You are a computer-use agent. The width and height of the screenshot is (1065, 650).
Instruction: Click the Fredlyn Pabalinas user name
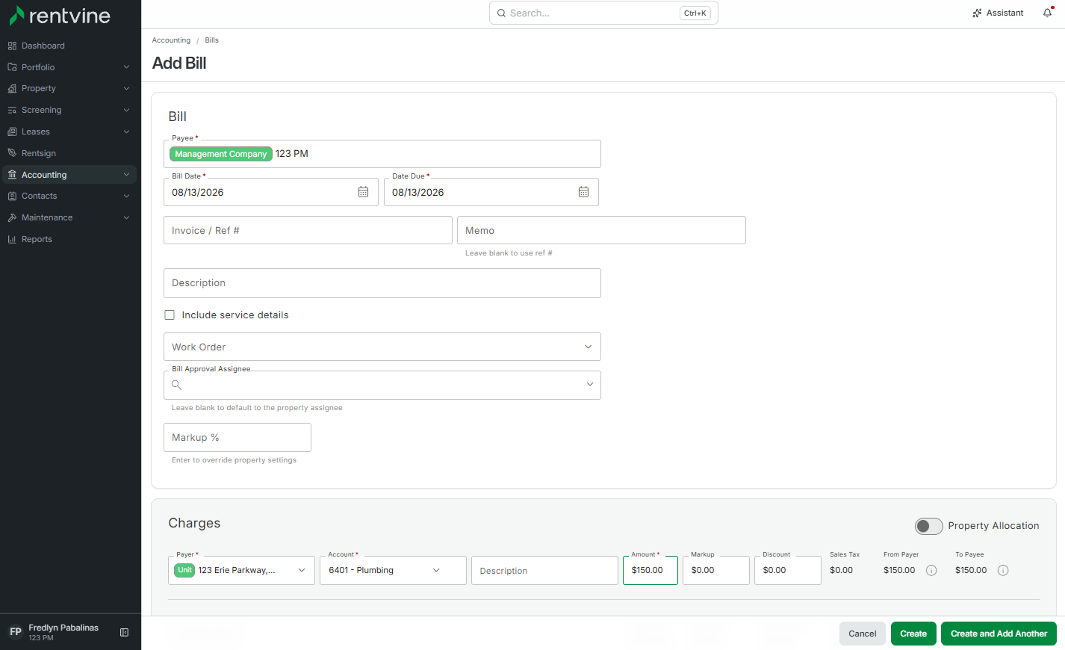[63, 628]
